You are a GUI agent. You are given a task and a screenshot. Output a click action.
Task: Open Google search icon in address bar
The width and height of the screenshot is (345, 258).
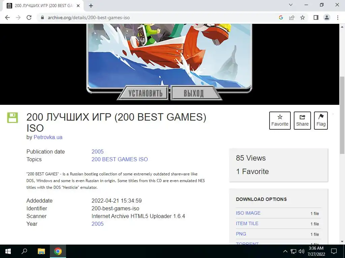tap(281, 17)
